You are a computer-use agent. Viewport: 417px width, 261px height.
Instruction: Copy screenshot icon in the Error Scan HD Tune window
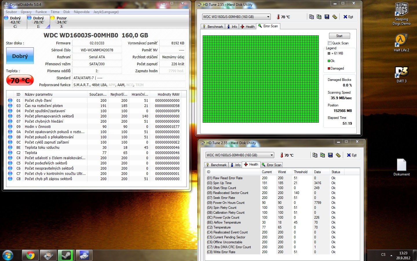pos(319,17)
